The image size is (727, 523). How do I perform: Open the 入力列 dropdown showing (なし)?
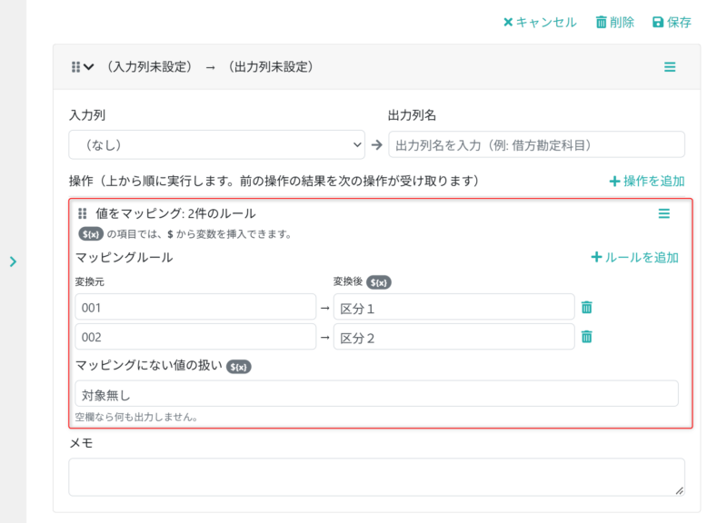216,145
